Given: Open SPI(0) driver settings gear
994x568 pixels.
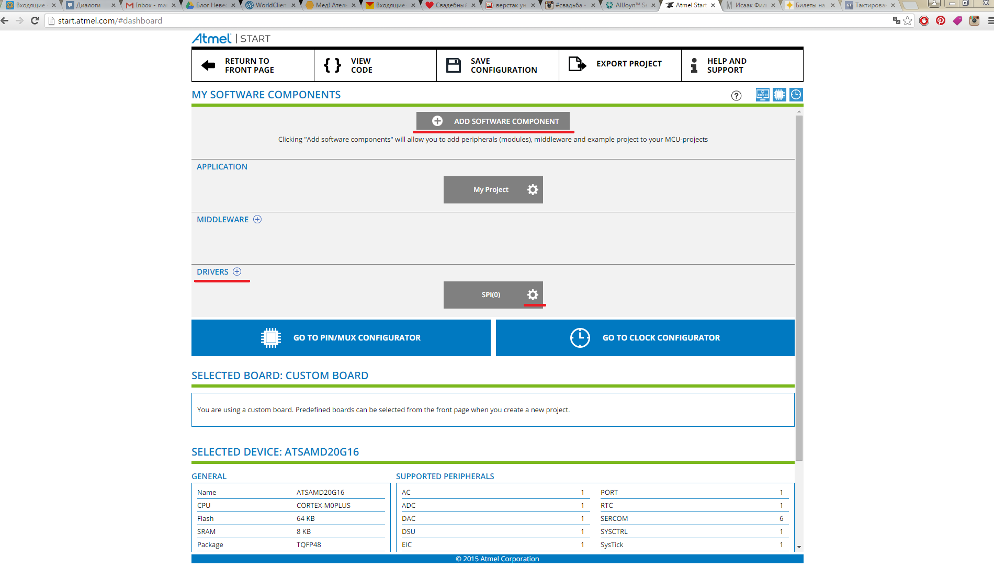Looking at the screenshot, I should click(533, 295).
